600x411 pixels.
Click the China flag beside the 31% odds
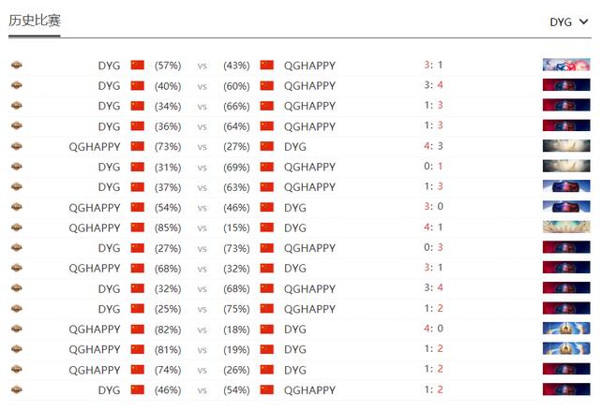click(x=138, y=167)
